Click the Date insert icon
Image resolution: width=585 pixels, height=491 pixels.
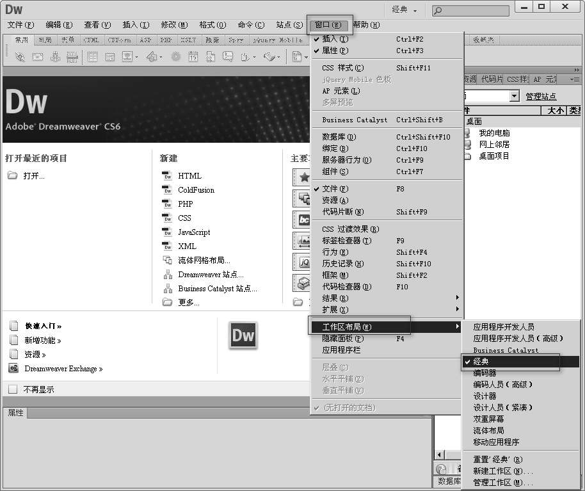(x=193, y=57)
